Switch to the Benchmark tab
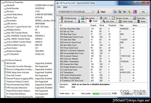This screenshot has width=151, height=103. [x=67, y=21]
